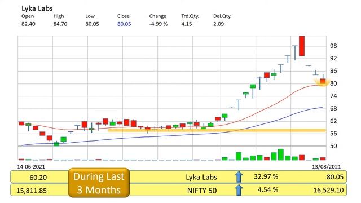Click the tall red candle at chart top
This screenshot has height=203, width=361.
[x=302, y=46]
